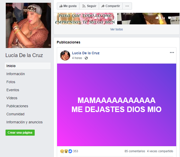Open the page's three-dot options button
Viewport: 180px width, 157px height.
[x=127, y=6]
